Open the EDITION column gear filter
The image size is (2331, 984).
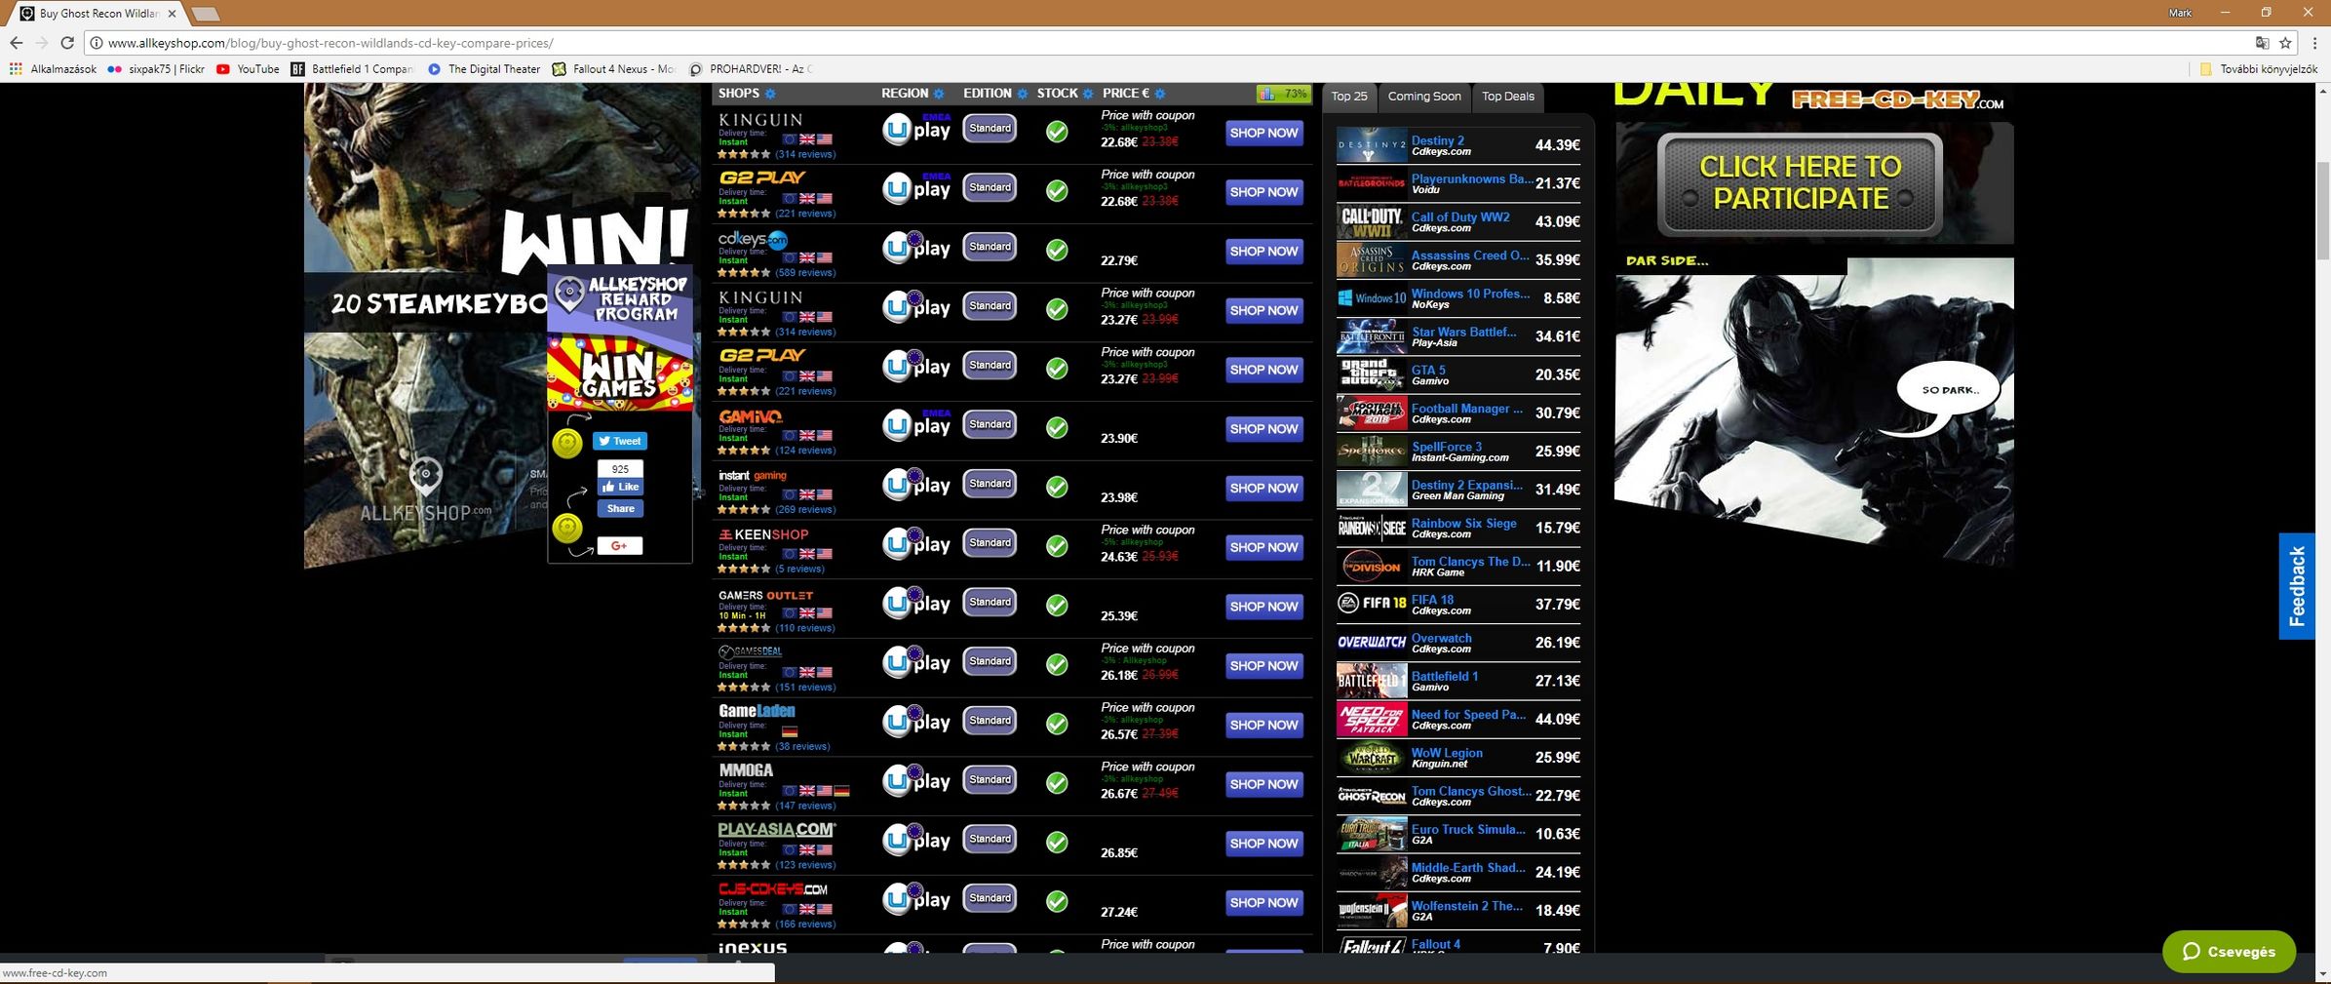tap(1022, 94)
